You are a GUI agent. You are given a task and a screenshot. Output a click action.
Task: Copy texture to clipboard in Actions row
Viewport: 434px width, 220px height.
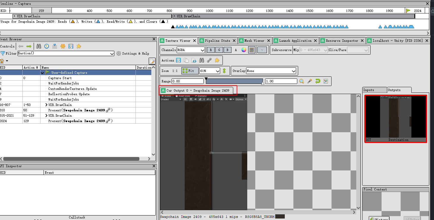tap(186, 60)
